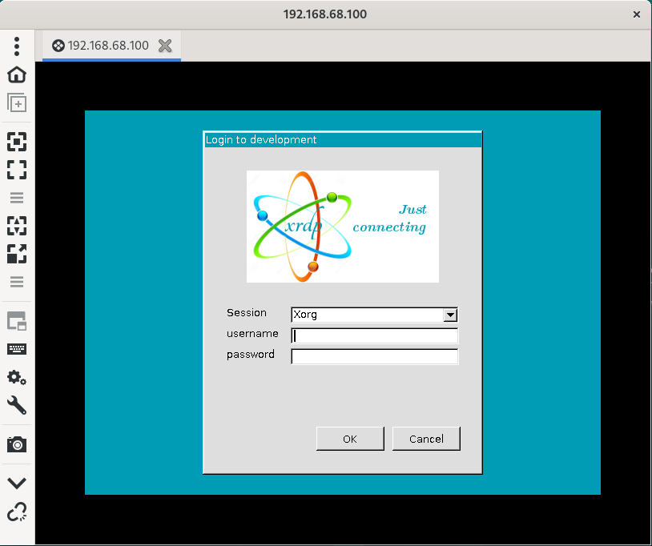Click the "Session" label text
652x546 pixels.
(246, 312)
